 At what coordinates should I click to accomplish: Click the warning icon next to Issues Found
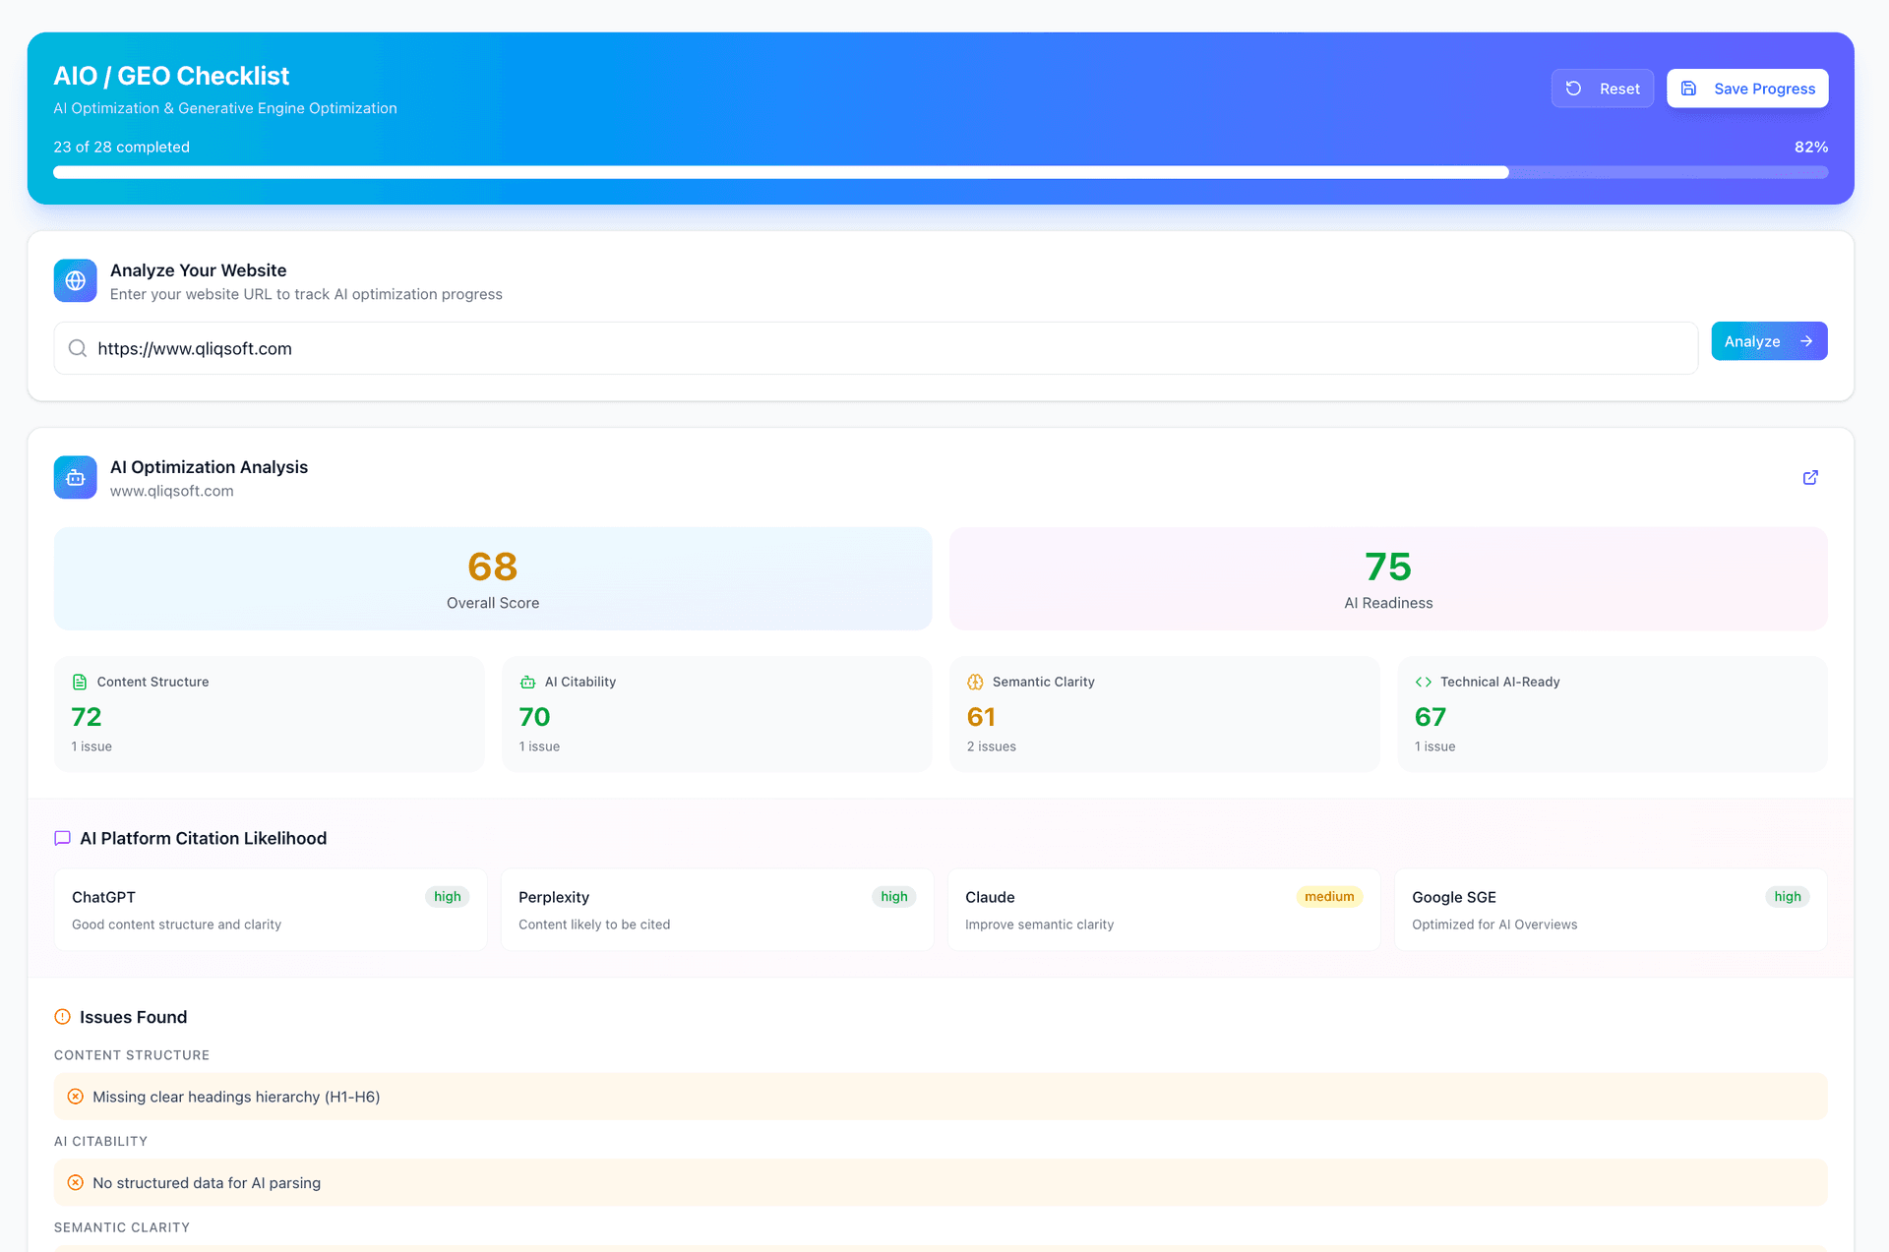coord(62,1016)
